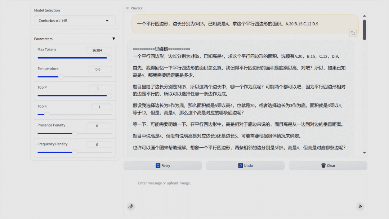Click the chat scrollbar down arrow
389x219 pixels.
point(365,153)
